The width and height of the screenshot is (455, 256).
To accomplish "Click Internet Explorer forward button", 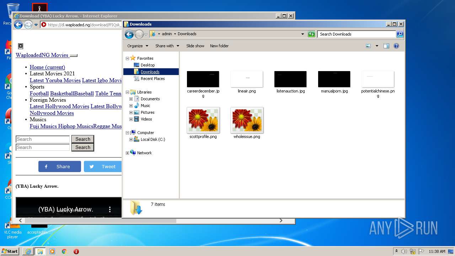I will point(28,25).
